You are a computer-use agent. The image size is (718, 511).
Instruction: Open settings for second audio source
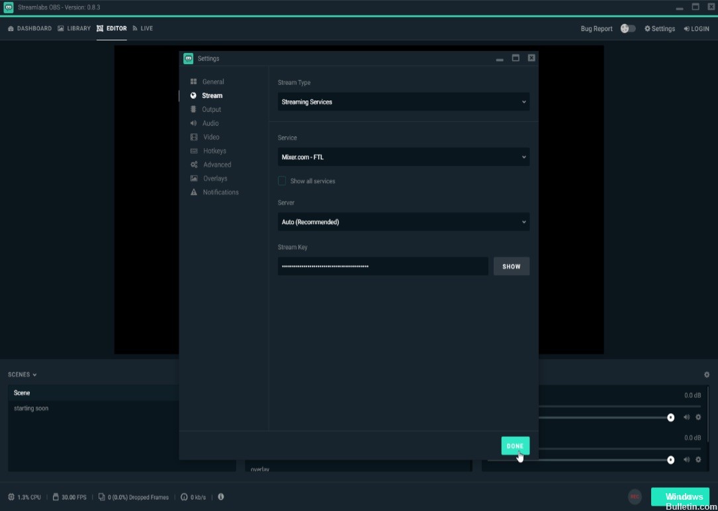(698, 459)
